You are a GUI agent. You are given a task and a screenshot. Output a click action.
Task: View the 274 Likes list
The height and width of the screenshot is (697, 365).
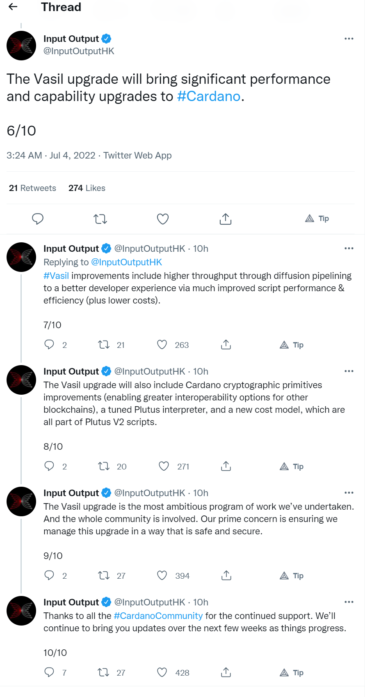point(87,188)
